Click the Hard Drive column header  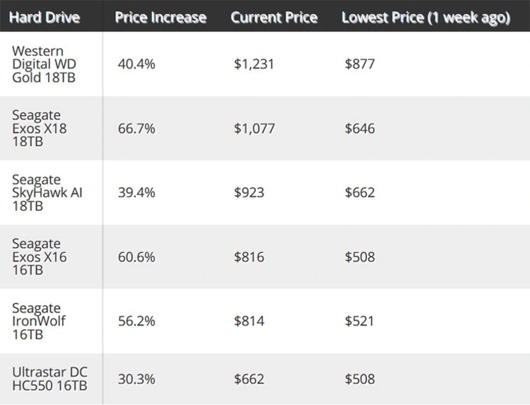pos(44,17)
